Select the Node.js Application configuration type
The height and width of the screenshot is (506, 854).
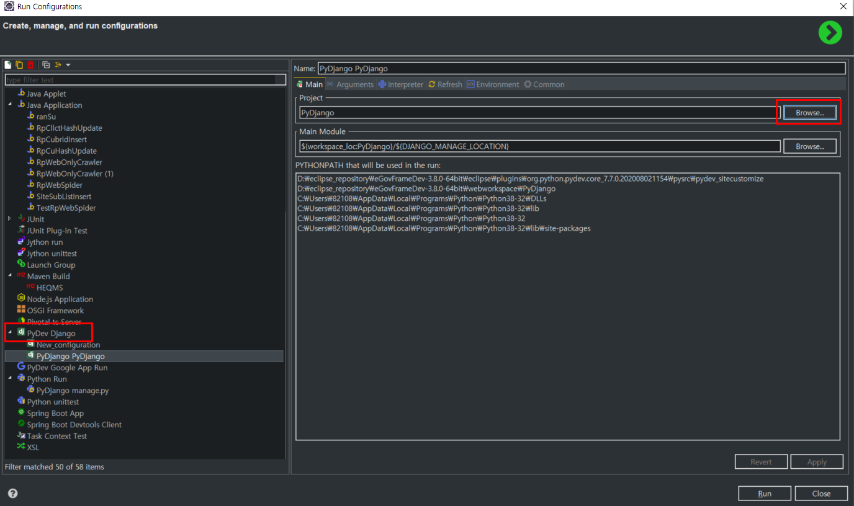[60, 299]
